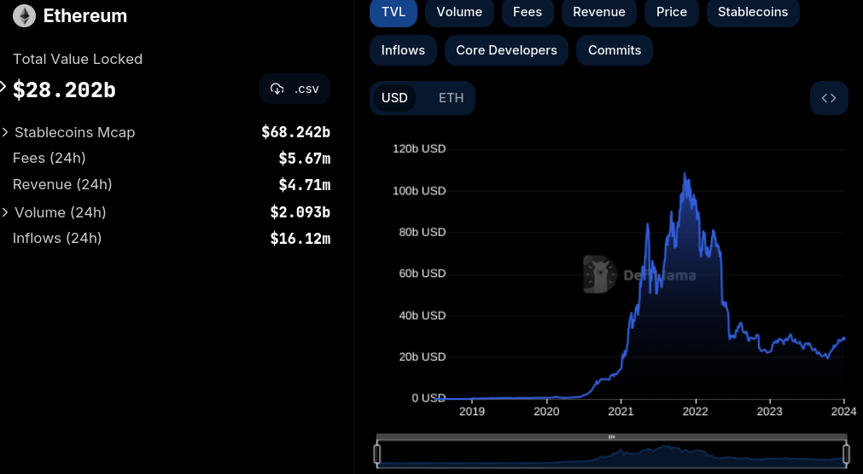Expand the Volume (24h) row

[5, 212]
